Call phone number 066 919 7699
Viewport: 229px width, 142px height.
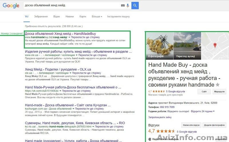(x=167, y=107)
